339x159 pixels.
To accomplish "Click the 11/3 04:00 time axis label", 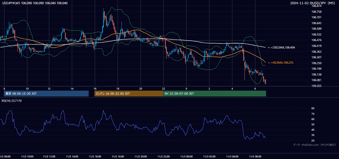I will [233, 157].
